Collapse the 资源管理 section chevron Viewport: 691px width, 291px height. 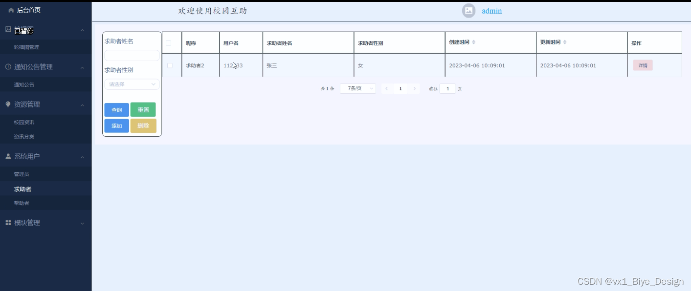pyautogui.click(x=82, y=105)
